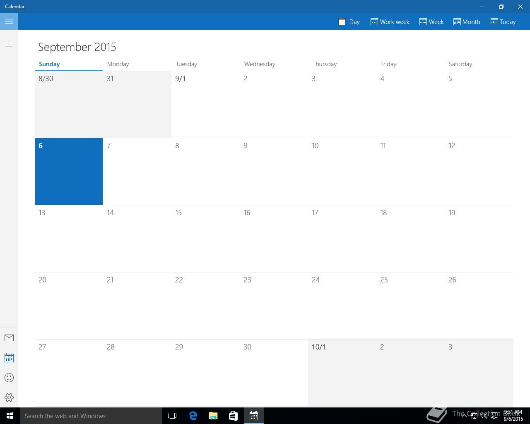Open Action Center notifications icon
The height and width of the screenshot is (424, 530).
pyautogui.click(x=494, y=416)
